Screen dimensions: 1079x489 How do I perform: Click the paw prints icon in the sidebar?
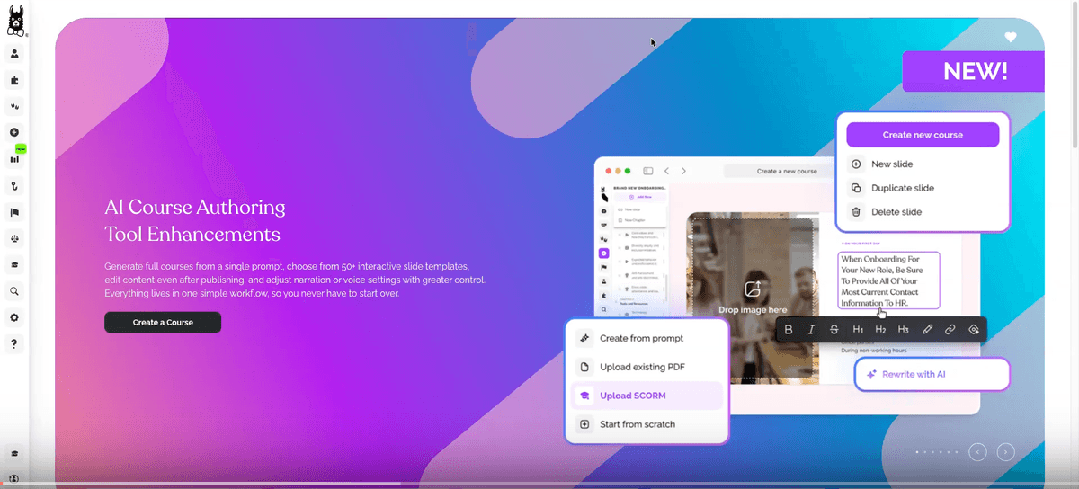pyautogui.click(x=14, y=106)
